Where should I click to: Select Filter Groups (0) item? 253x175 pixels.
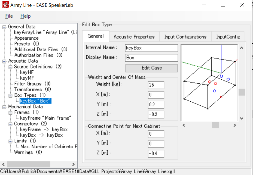[x=32, y=84]
